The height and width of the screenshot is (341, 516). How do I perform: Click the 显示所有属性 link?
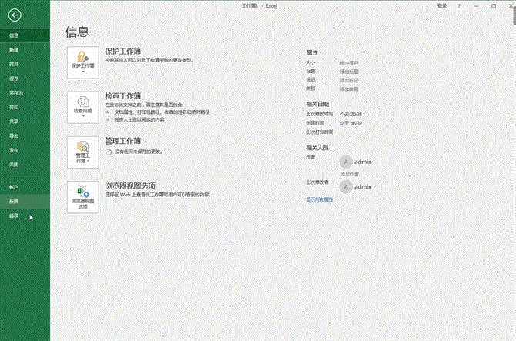(320, 199)
